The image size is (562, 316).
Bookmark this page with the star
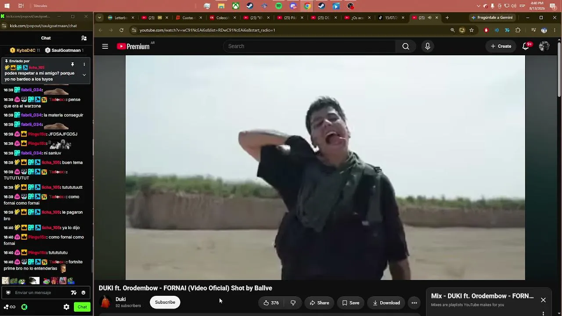[472, 30]
